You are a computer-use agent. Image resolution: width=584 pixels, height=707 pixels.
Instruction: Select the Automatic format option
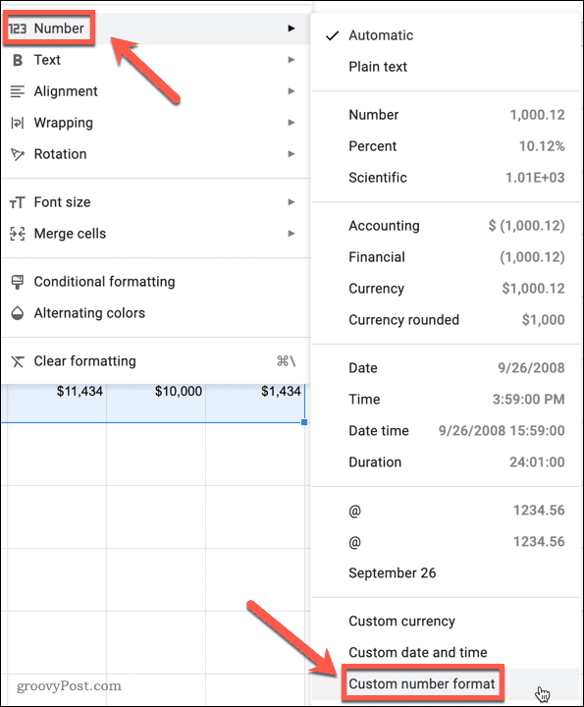pos(446,35)
